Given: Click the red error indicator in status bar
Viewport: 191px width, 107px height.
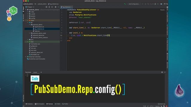Looking at the screenshot, I should [x=167, y=106].
